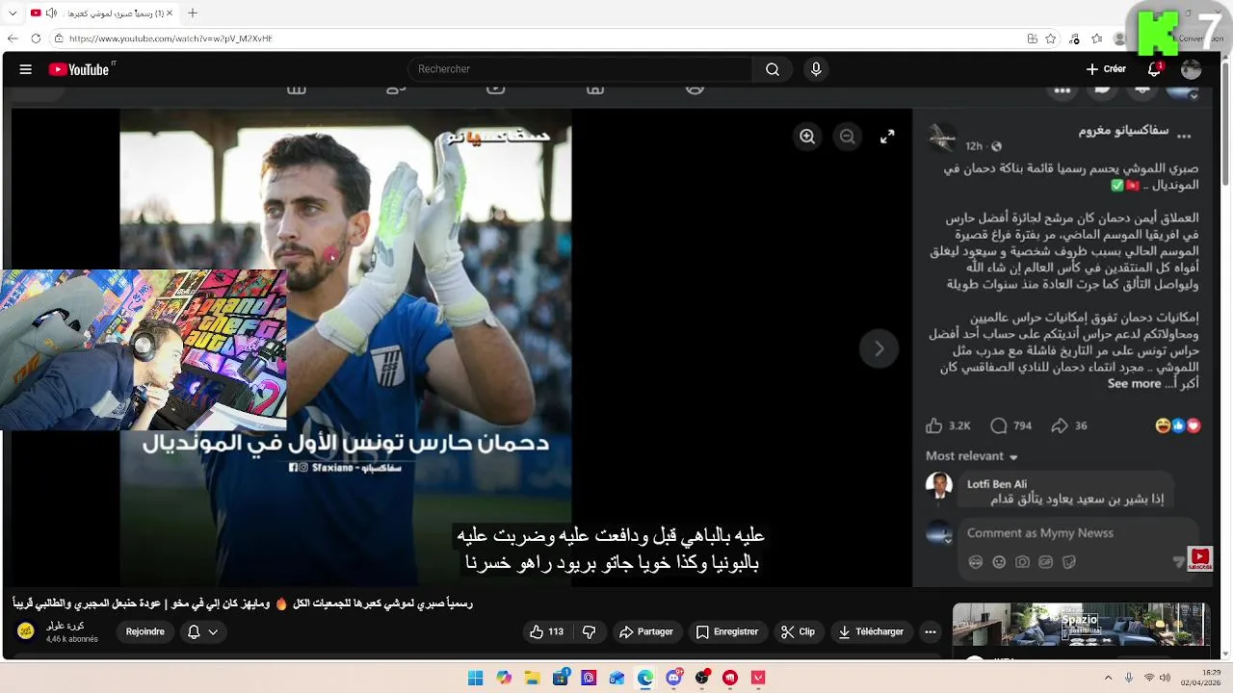Image resolution: width=1233 pixels, height=693 pixels.
Task: Click the author's avatar on the Facebook post
Action: tap(941, 138)
